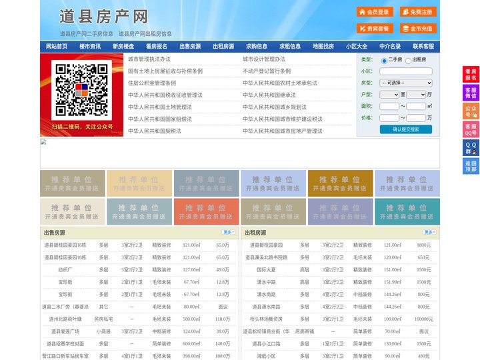Click the 免费注册 user icon button

pyautogui.click(x=418, y=12)
